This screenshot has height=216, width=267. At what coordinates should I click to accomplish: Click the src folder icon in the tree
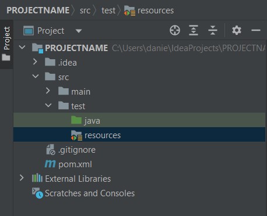(50, 77)
